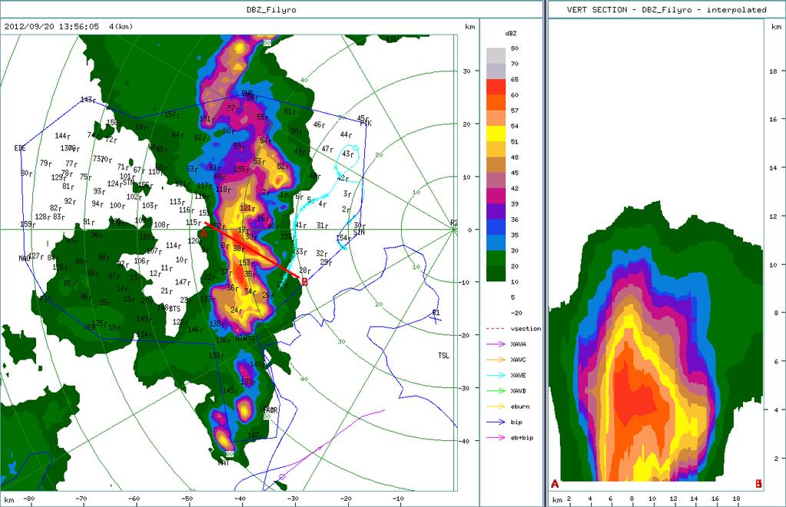Click the dBZ legend heading
The height and width of the screenshot is (507, 786).
(x=511, y=34)
